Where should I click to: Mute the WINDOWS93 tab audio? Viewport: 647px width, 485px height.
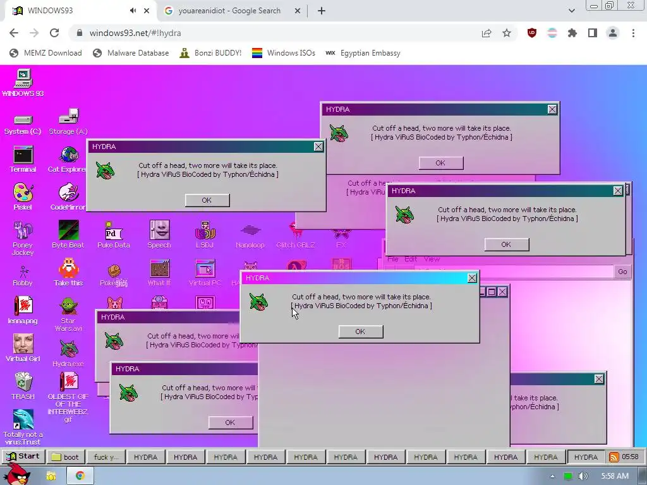[133, 11]
